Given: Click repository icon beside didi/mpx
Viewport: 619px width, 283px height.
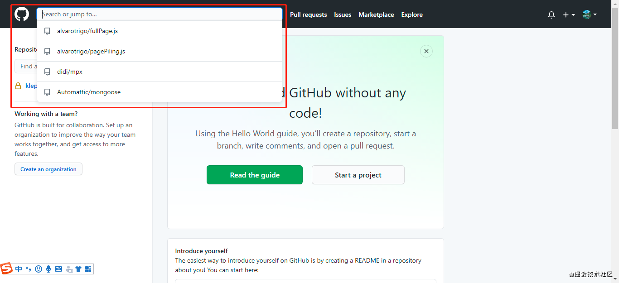Looking at the screenshot, I should click(x=47, y=72).
